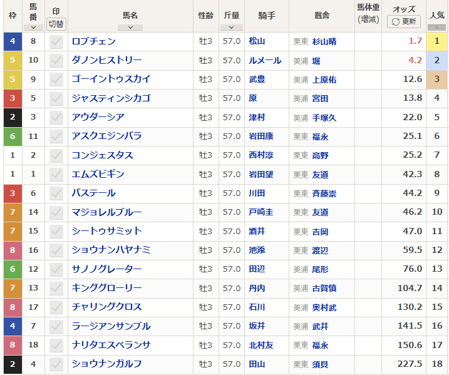
Task: Open horse page エムズビギン
Action: pos(98,174)
